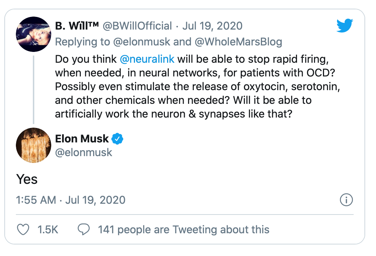Click the 1.5K likes count
Viewport: 376px width, 256px height.
pyautogui.click(x=48, y=230)
